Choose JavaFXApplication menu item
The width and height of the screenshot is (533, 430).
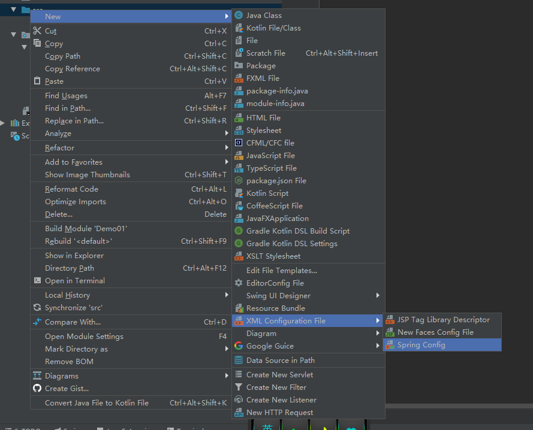(x=308, y=219)
